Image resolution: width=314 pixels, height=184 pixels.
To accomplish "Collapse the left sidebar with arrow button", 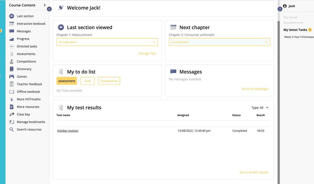I will click(49, 9).
